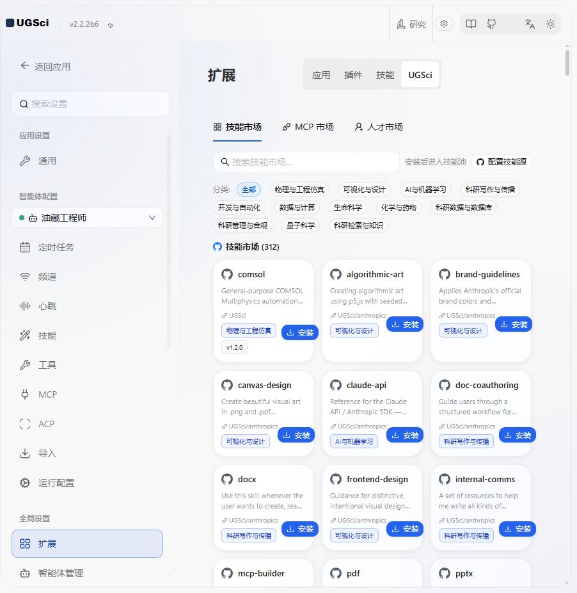The height and width of the screenshot is (593, 577).
Task: Click the UGSci logo icon
Action: point(10,23)
